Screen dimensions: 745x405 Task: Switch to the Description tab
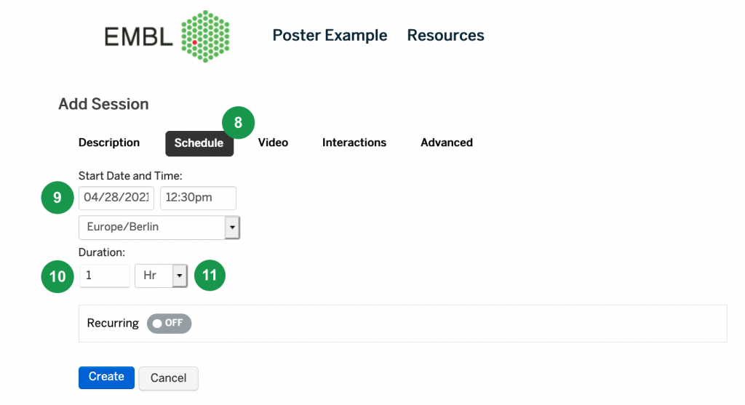pyautogui.click(x=109, y=143)
